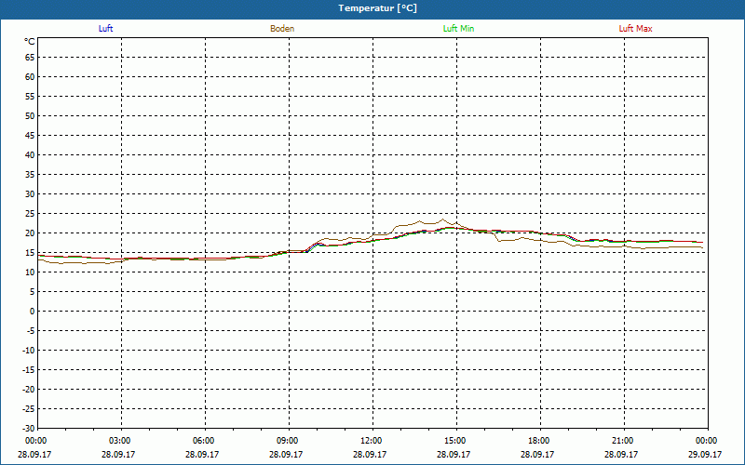Screen dimensions: 745x465
Task: Click the -20 value on y-axis
Action: [x=29, y=389]
